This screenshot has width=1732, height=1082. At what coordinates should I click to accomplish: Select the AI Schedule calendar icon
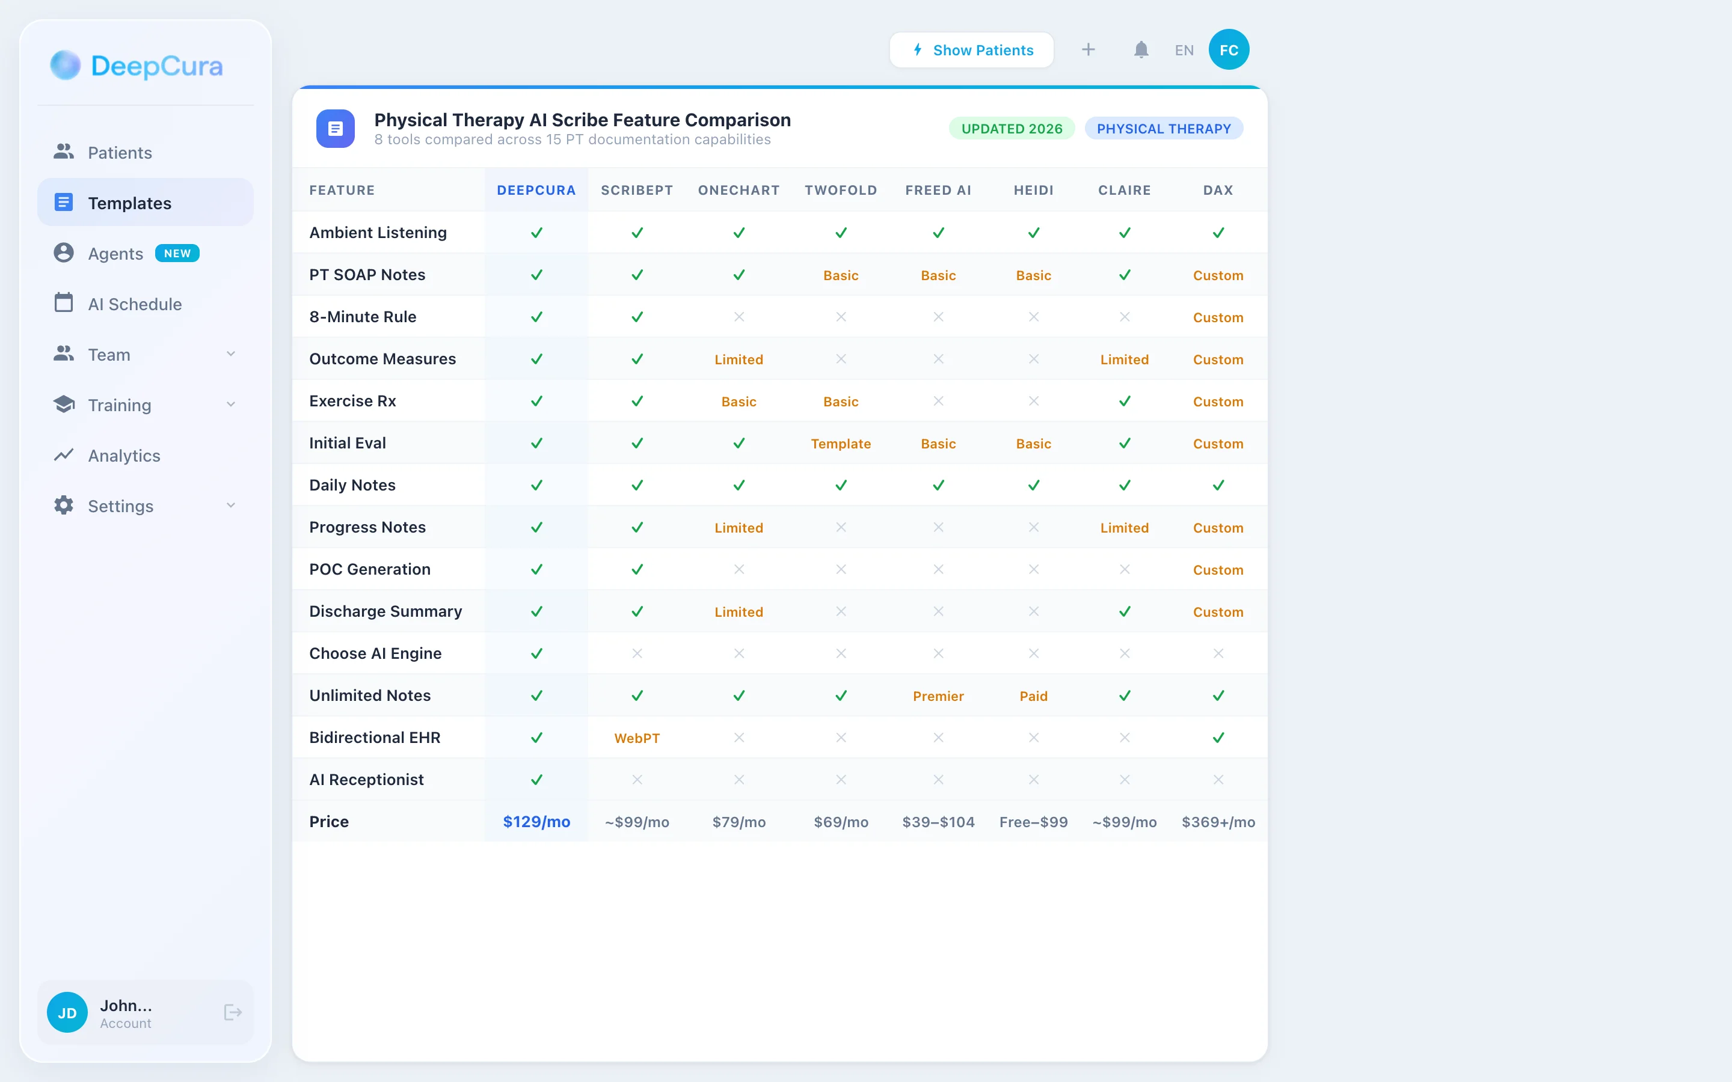point(64,304)
